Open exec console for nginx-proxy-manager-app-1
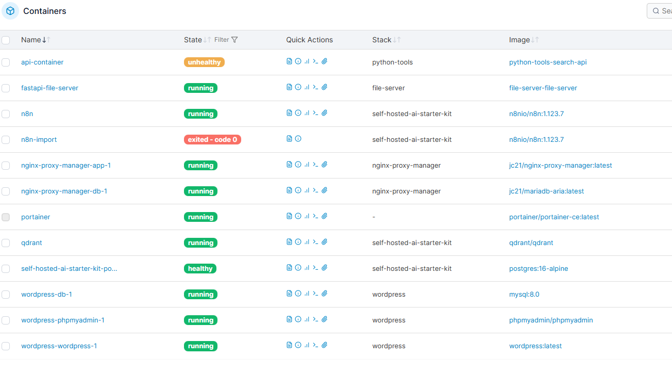This screenshot has height=389, width=672. click(x=315, y=165)
